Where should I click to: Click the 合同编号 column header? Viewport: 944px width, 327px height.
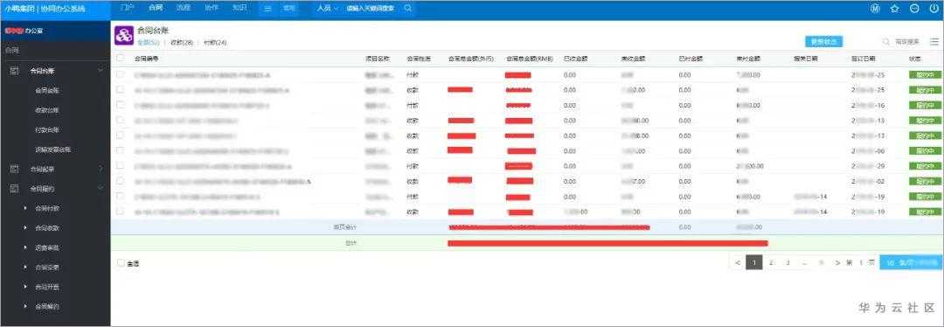147,59
